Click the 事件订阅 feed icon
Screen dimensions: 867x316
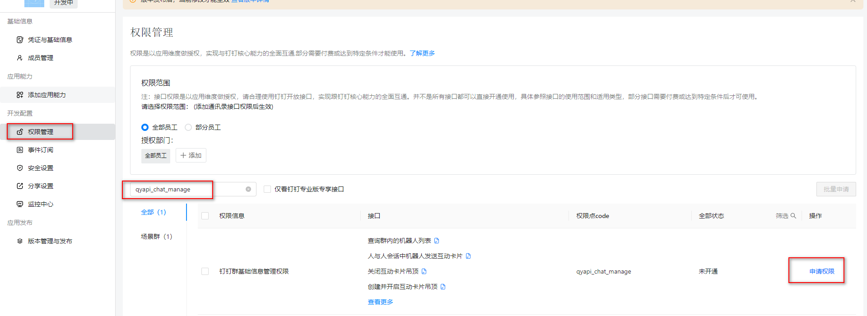[x=20, y=150]
